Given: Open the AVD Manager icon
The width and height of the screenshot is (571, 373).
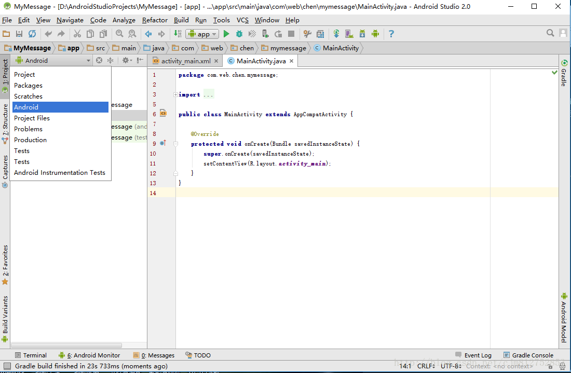Looking at the screenshot, I should coord(349,34).
